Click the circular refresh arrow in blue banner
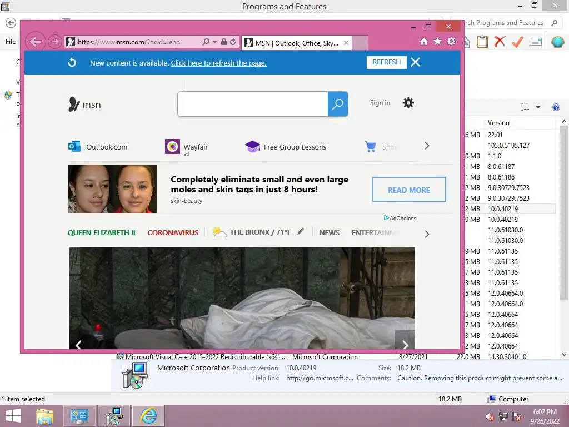Viewport: 569px width, 427px height. coord(72,62)
